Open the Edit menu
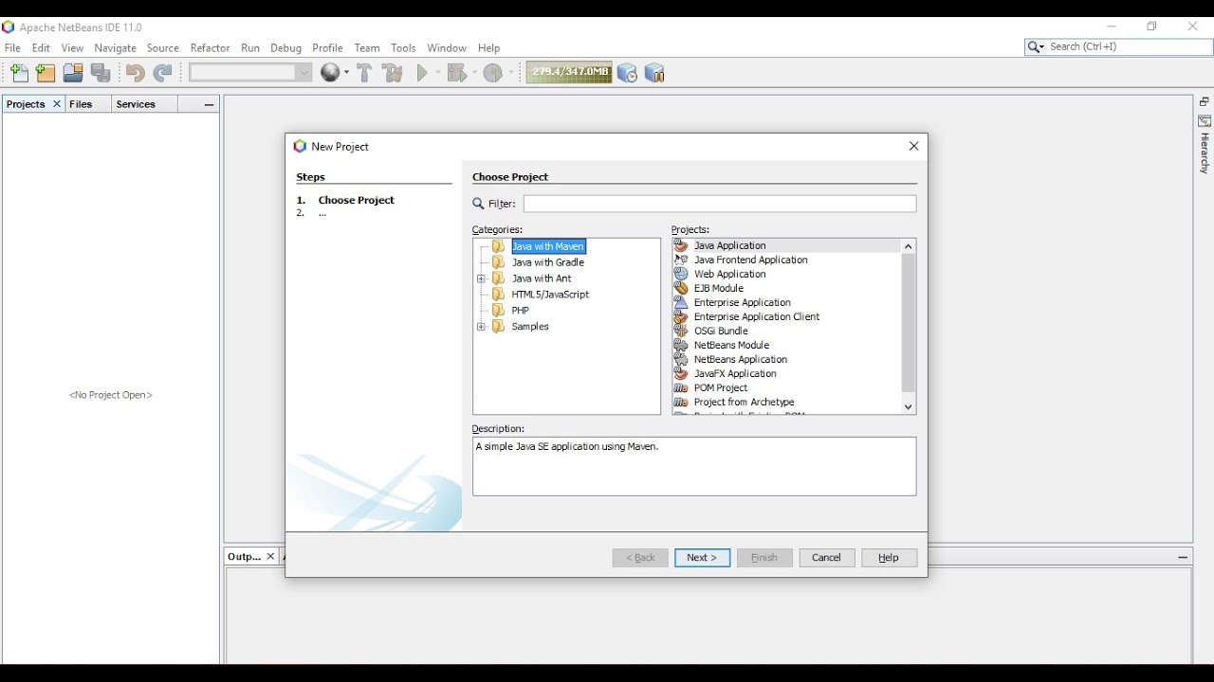Viewport: 1214px width, 682px height. click(41, 47)
